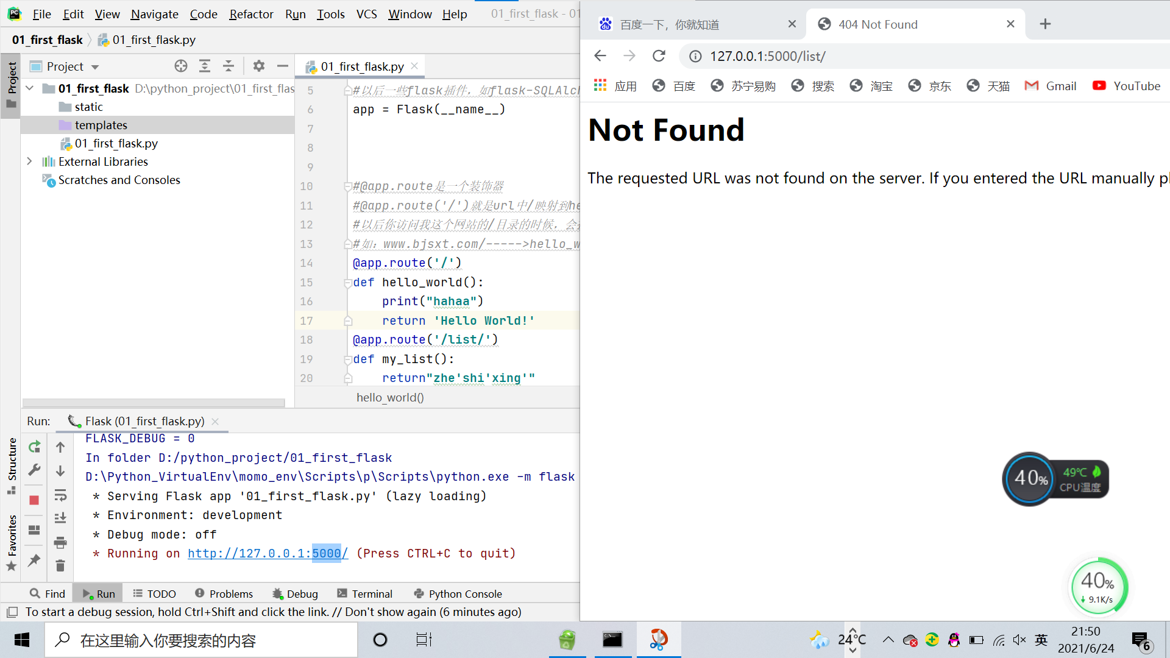This screenshot has height=658, width=1170.
Task: Click the Up stack trace arrow
Action: tap(60, 447)
